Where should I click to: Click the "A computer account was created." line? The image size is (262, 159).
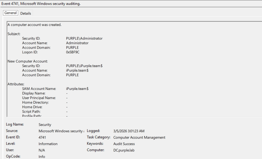pos(34,25)
